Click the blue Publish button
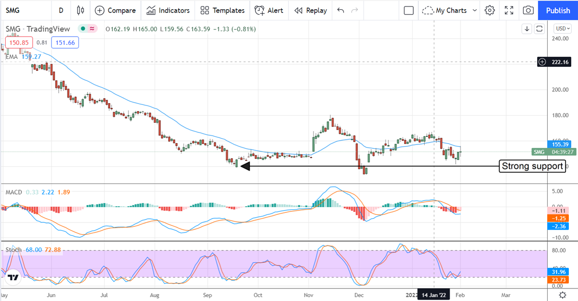578x301 pixels. pos(558,10)
